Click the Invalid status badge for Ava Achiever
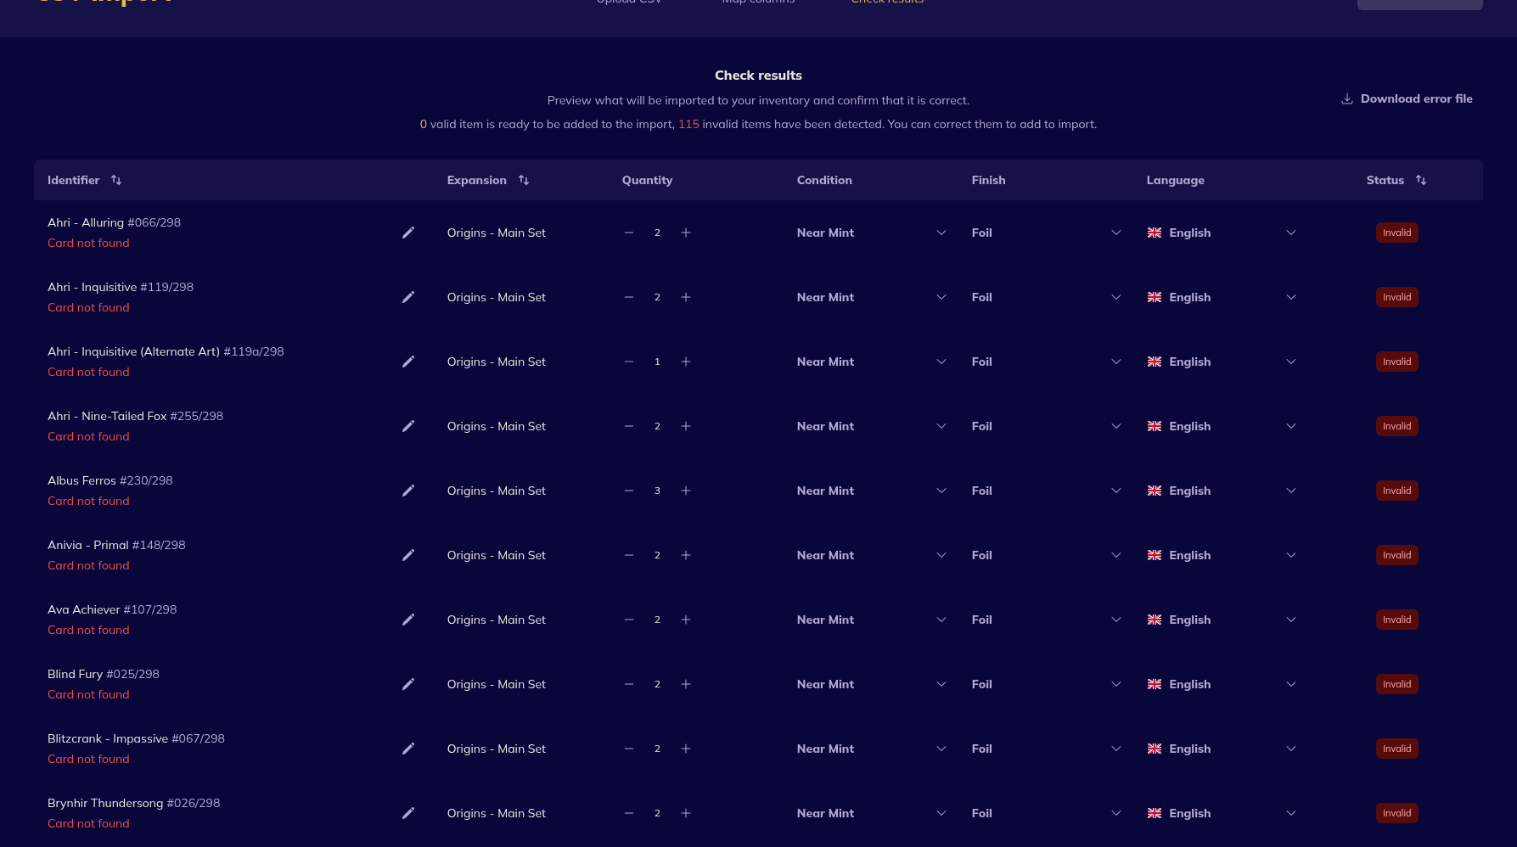Viewport: 1517px width, 847px height. pos(1396,620)
